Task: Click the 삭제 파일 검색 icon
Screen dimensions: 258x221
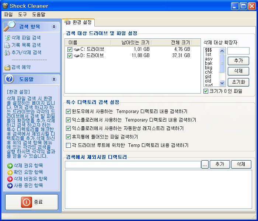Action: pyautogui.click(x=7, y=38)
